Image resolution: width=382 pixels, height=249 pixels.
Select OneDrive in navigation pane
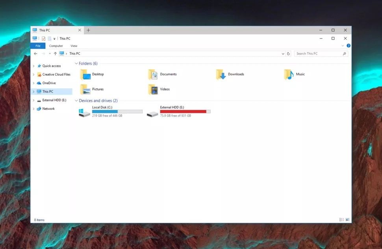click(x=49, y=83)
